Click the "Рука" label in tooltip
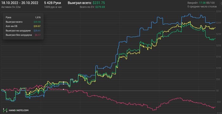The height and width of the screenshot is (114, 222). point(8,17)
